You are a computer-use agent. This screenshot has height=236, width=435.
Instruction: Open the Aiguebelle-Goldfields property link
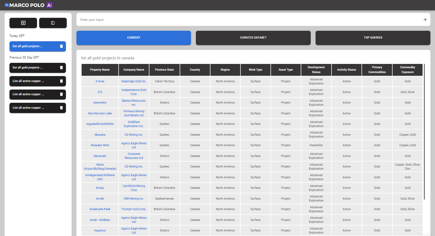point(100,124)
